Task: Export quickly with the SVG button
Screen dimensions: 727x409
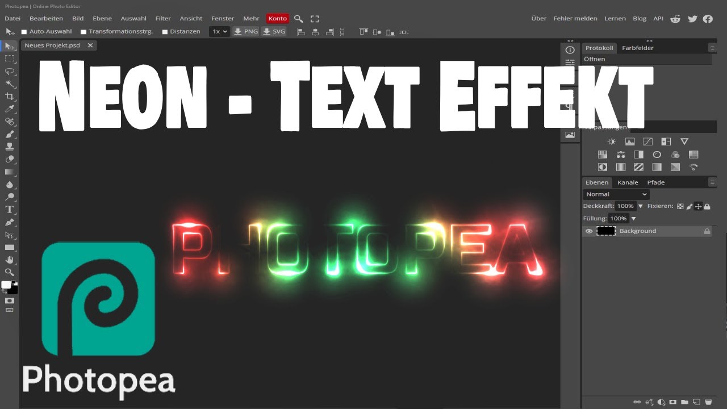Action: click(274, 32)
